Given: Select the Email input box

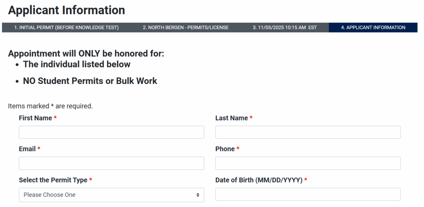Looking at the screenshot, I should click(x=111, y=163).
